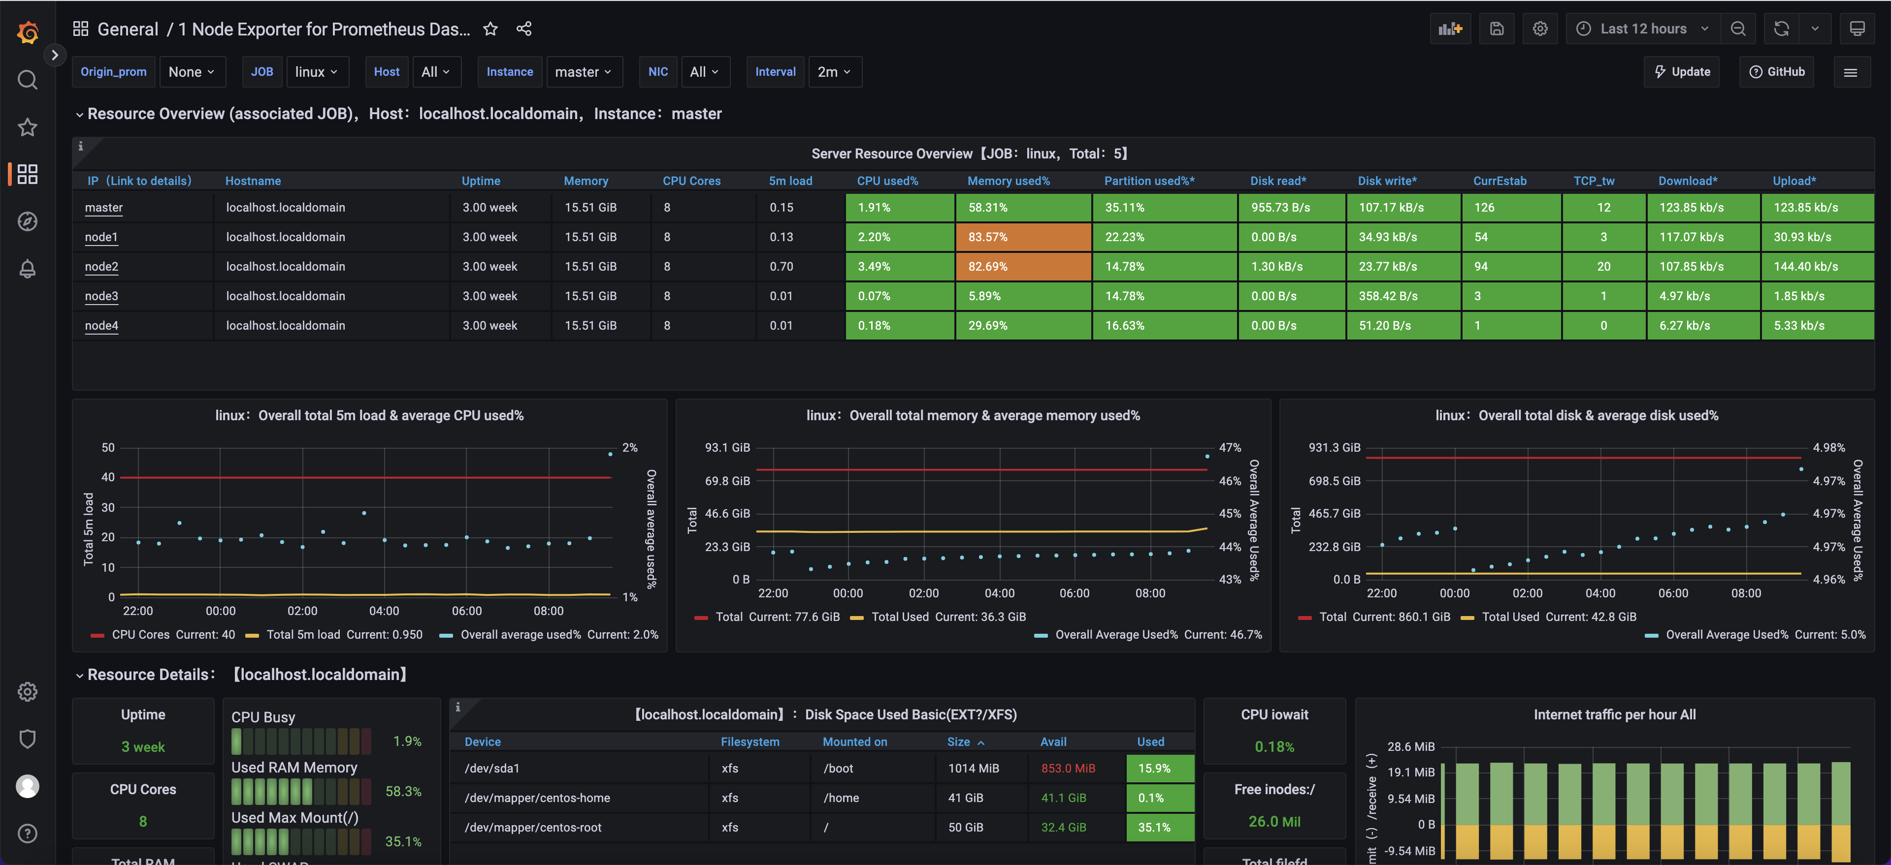This screenshot has height=865, width=1891.
Task: Star this dashboard
Action: click(x=489, y=29)
